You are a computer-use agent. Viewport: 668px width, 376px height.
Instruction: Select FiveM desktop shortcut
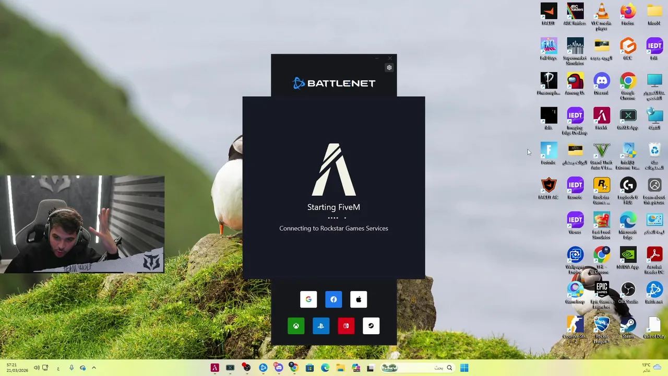tap(602, 119)
